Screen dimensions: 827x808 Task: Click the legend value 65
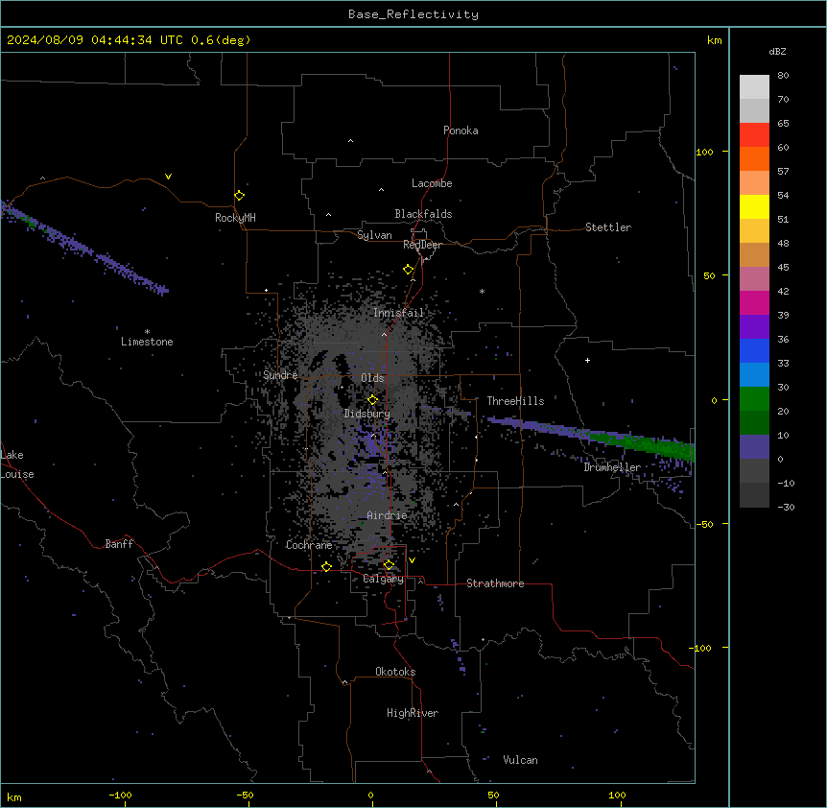[783, 124]
